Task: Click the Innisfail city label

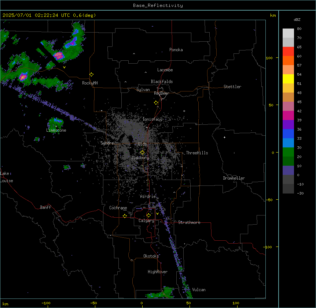Action: click(153, 119)
